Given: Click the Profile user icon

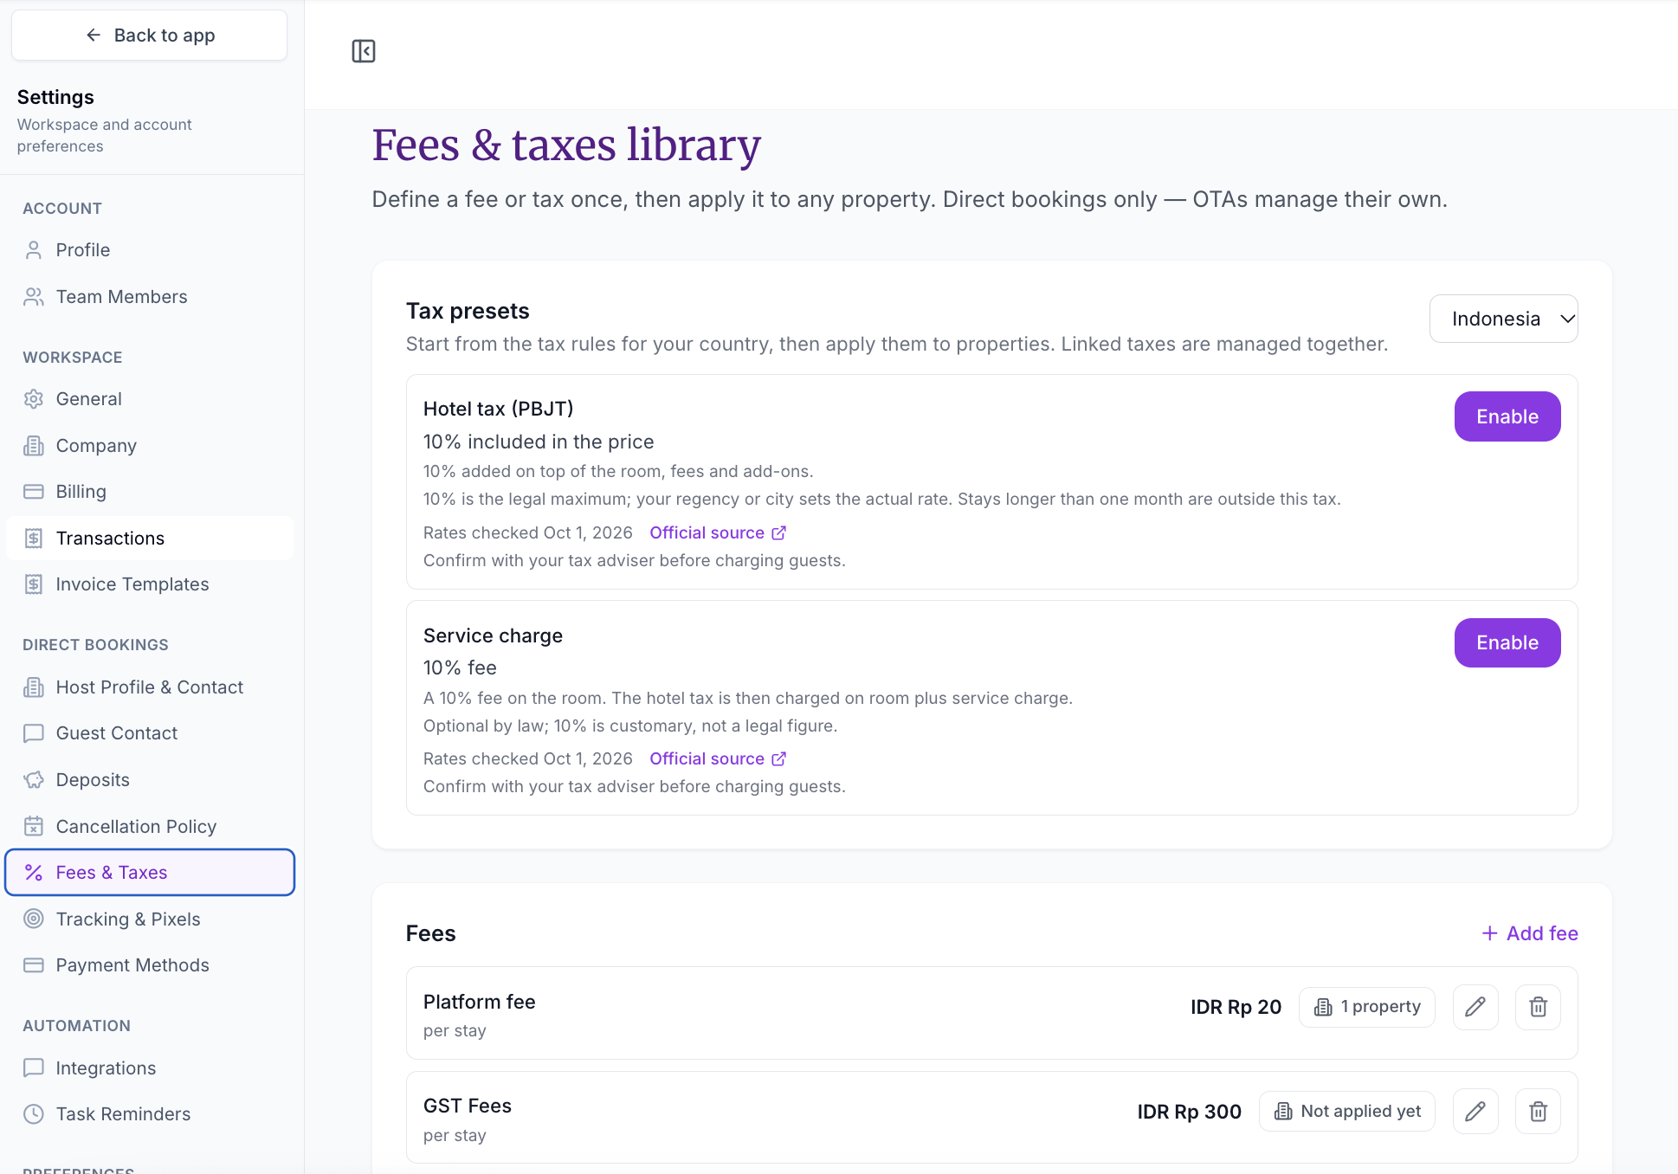Looking at the screenshot, I should pos(34,250).
